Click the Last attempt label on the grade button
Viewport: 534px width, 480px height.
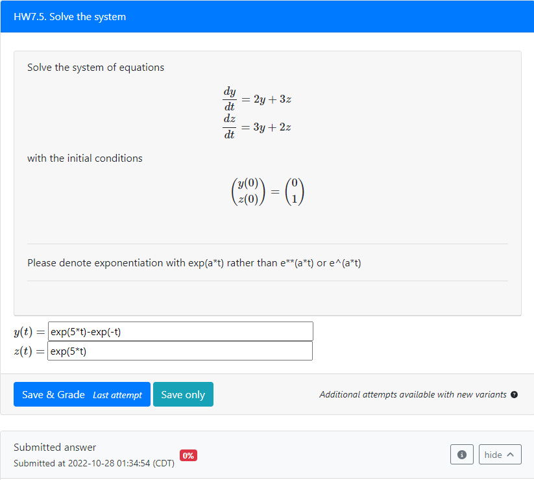pos(118,395)
